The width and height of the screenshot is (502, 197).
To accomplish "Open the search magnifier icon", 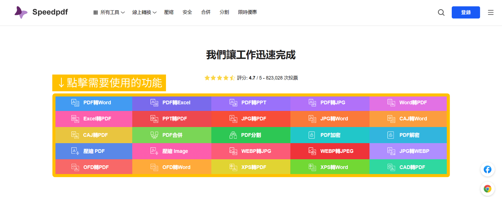I will click(x=441, y=12).
